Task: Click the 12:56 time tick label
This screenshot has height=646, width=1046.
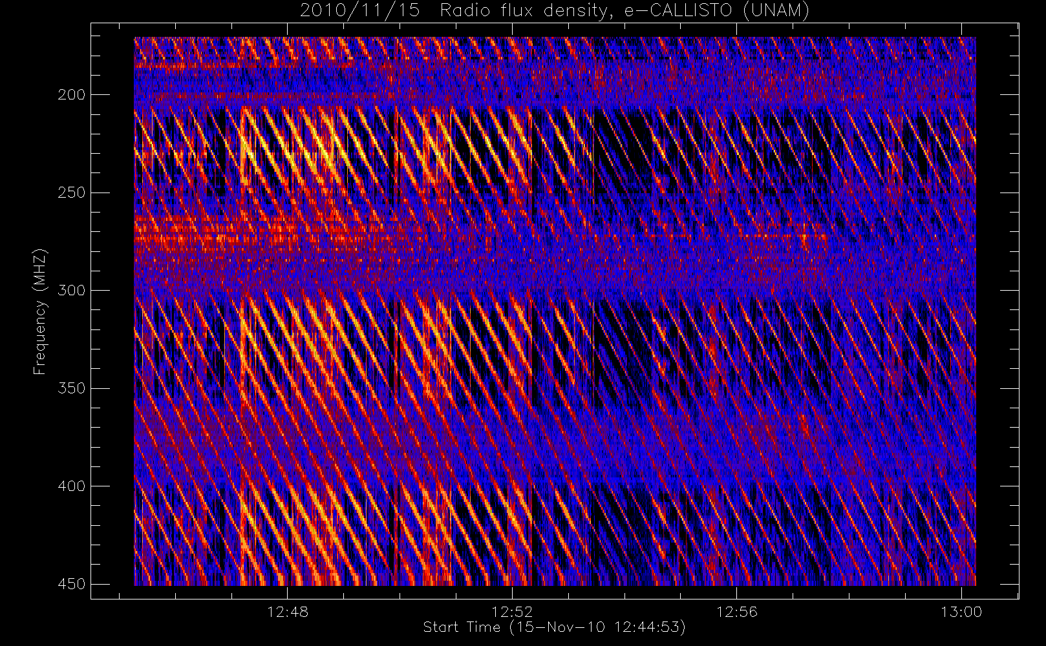Action: coord(737,612)
